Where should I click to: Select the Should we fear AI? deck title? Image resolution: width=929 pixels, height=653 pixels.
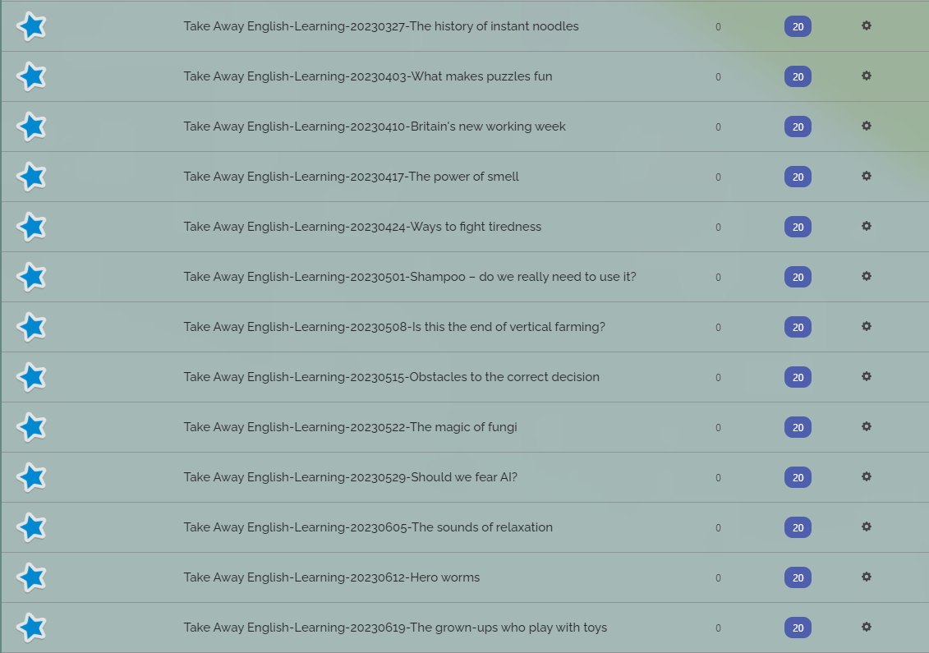pos(350,477)
